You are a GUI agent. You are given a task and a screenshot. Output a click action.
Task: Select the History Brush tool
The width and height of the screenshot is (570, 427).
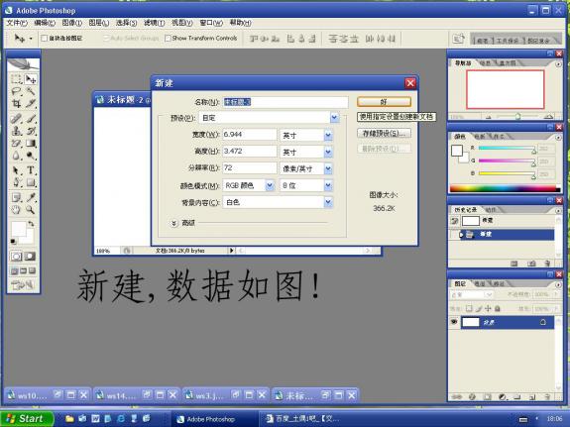coord(31,131)
